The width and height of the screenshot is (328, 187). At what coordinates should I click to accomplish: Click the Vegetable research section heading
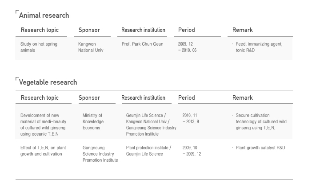click(x=48, y=82)
